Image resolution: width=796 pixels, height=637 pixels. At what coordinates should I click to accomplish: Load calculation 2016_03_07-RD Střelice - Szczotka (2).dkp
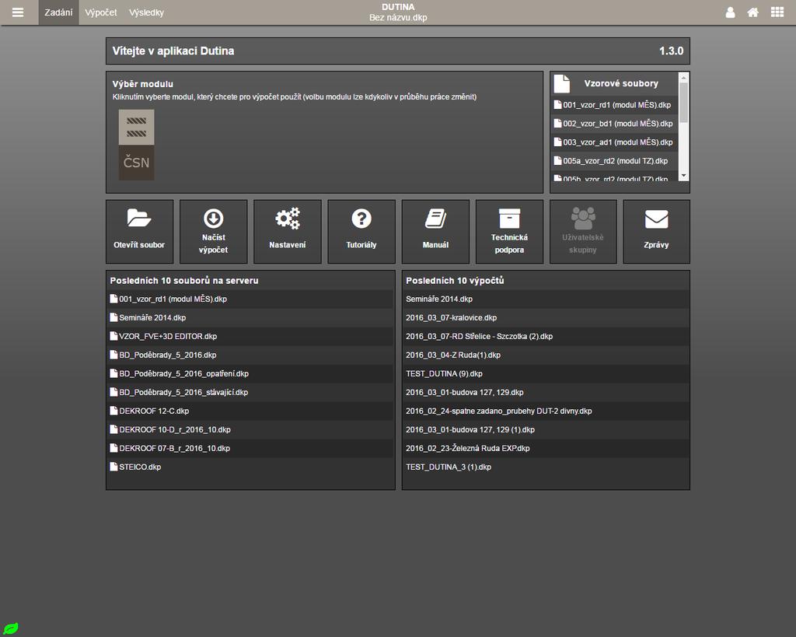tap(546, 336)
